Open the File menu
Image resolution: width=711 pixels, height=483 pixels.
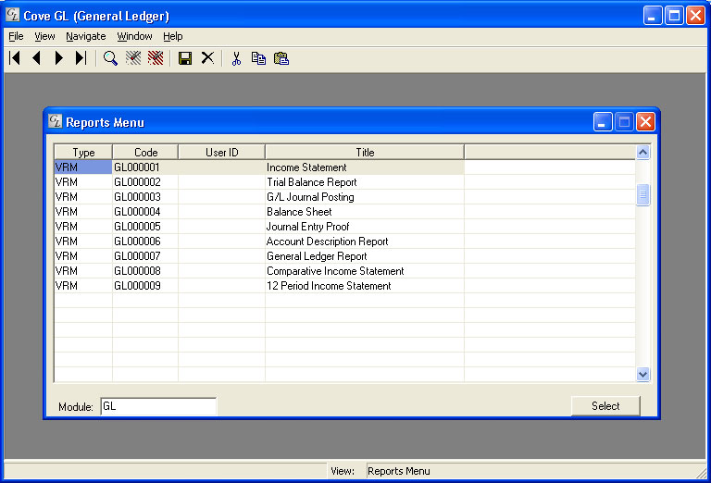click(16, 36)
